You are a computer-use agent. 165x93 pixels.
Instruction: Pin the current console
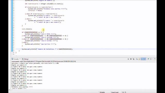[x=148, y=59]
